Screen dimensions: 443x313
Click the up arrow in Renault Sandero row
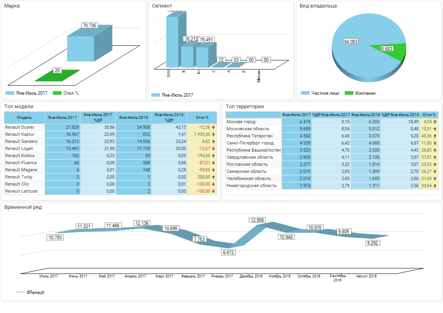click(213, 141)
